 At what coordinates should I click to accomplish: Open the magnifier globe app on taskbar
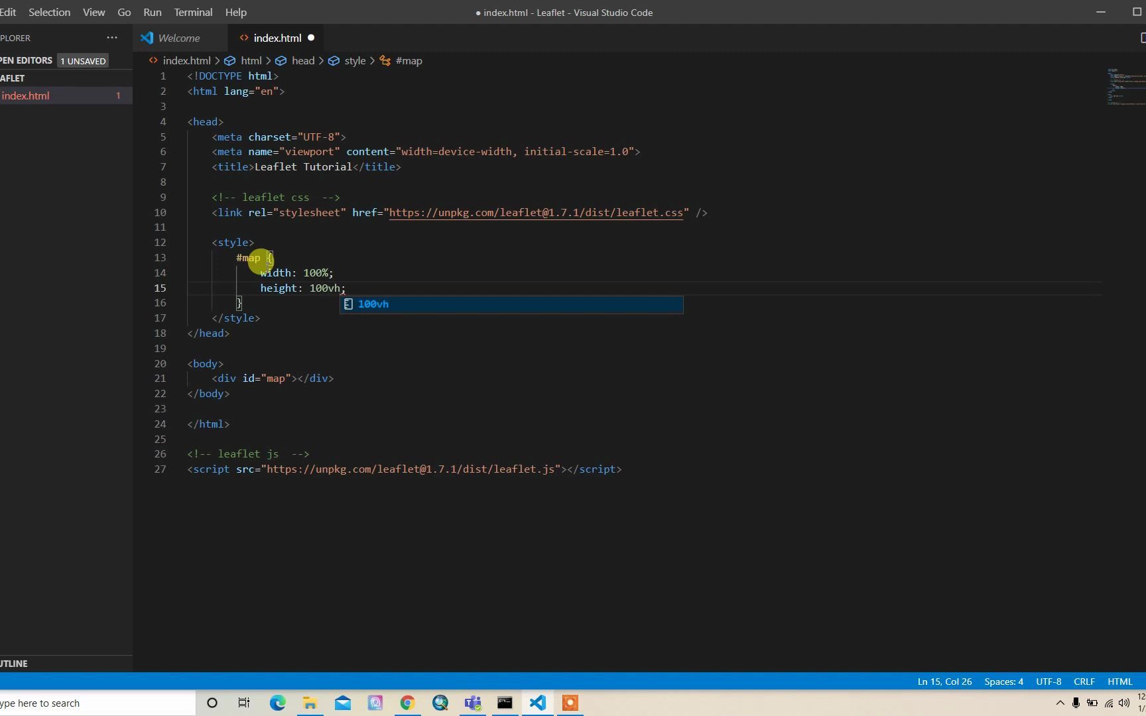point(440,703)
